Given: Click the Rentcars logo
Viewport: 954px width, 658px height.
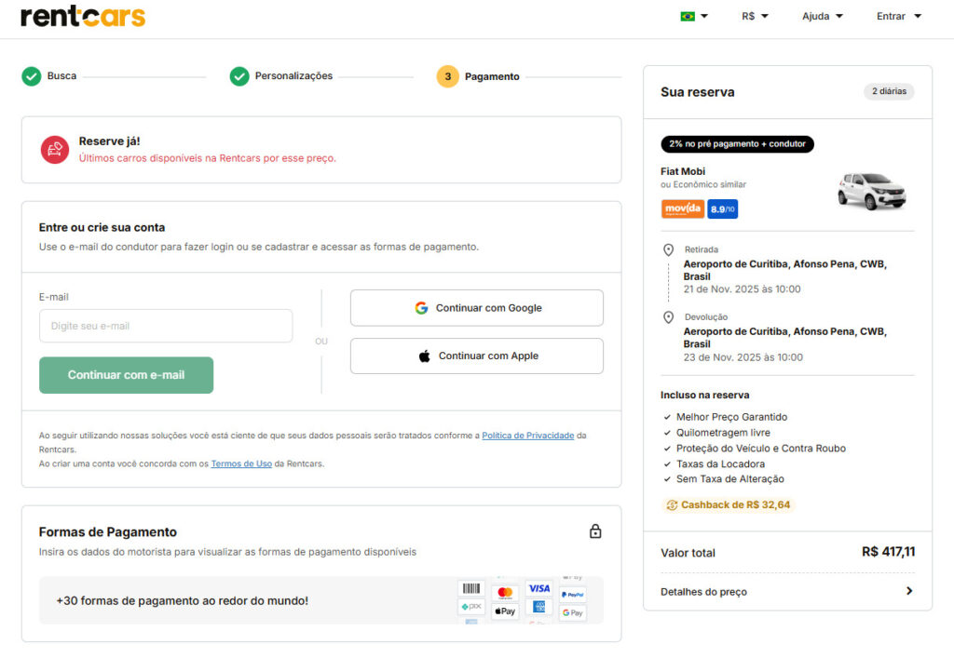Looking at the screenshot, I should pyautogui.click(x=83, y=17).
